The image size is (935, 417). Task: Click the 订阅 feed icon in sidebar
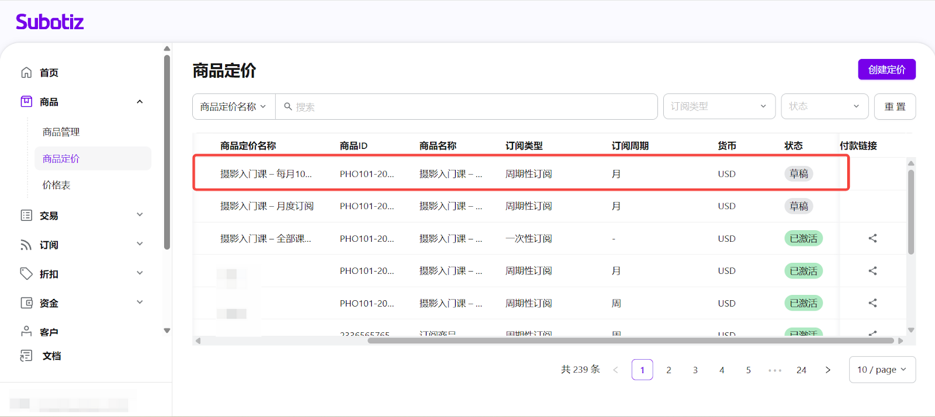(x=26, y=245)
